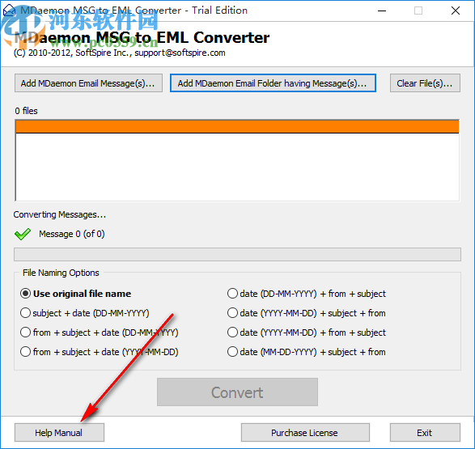Minimize the converter window
Image resolution: width=475 pixels, height=449 pixels.
pyautogui.click(x=382, y=11)
